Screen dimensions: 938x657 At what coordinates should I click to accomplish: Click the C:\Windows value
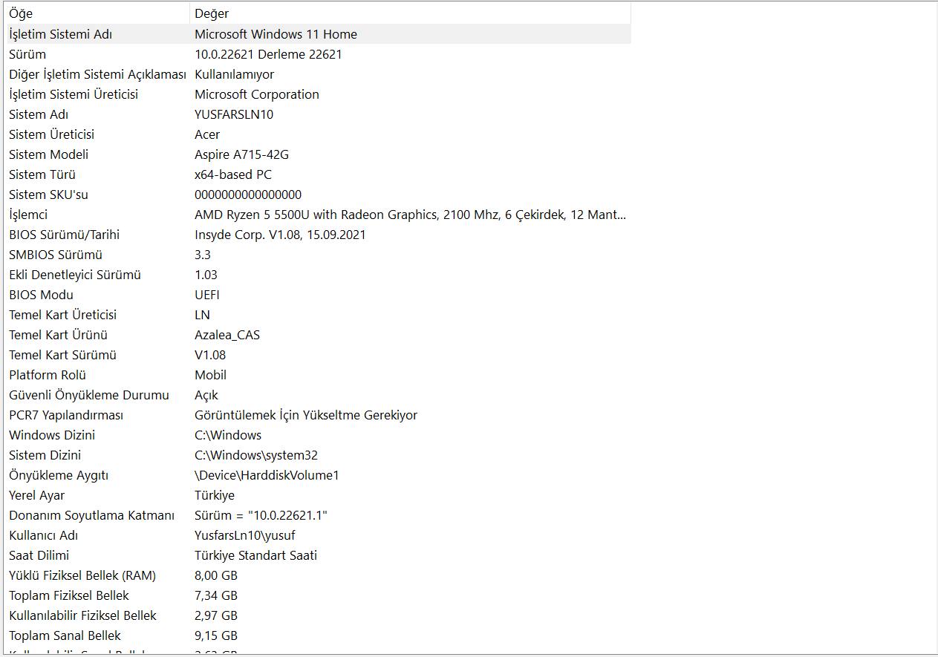(228, 435)
